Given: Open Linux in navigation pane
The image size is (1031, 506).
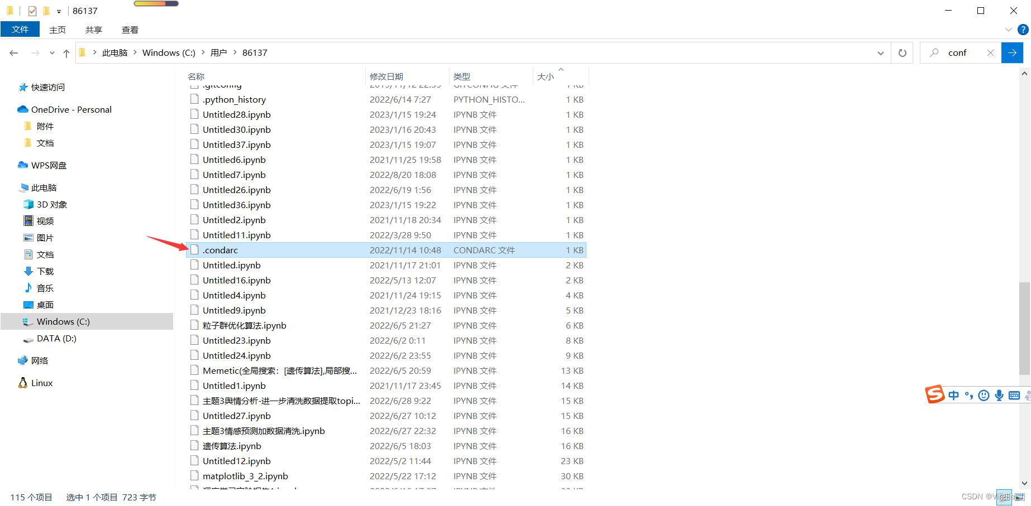Looking at the screenshot, I should (41, 383).
